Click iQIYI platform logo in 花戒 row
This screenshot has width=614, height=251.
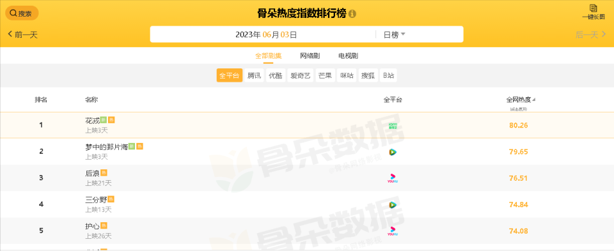pyautogui.click(x=393, y=125)
